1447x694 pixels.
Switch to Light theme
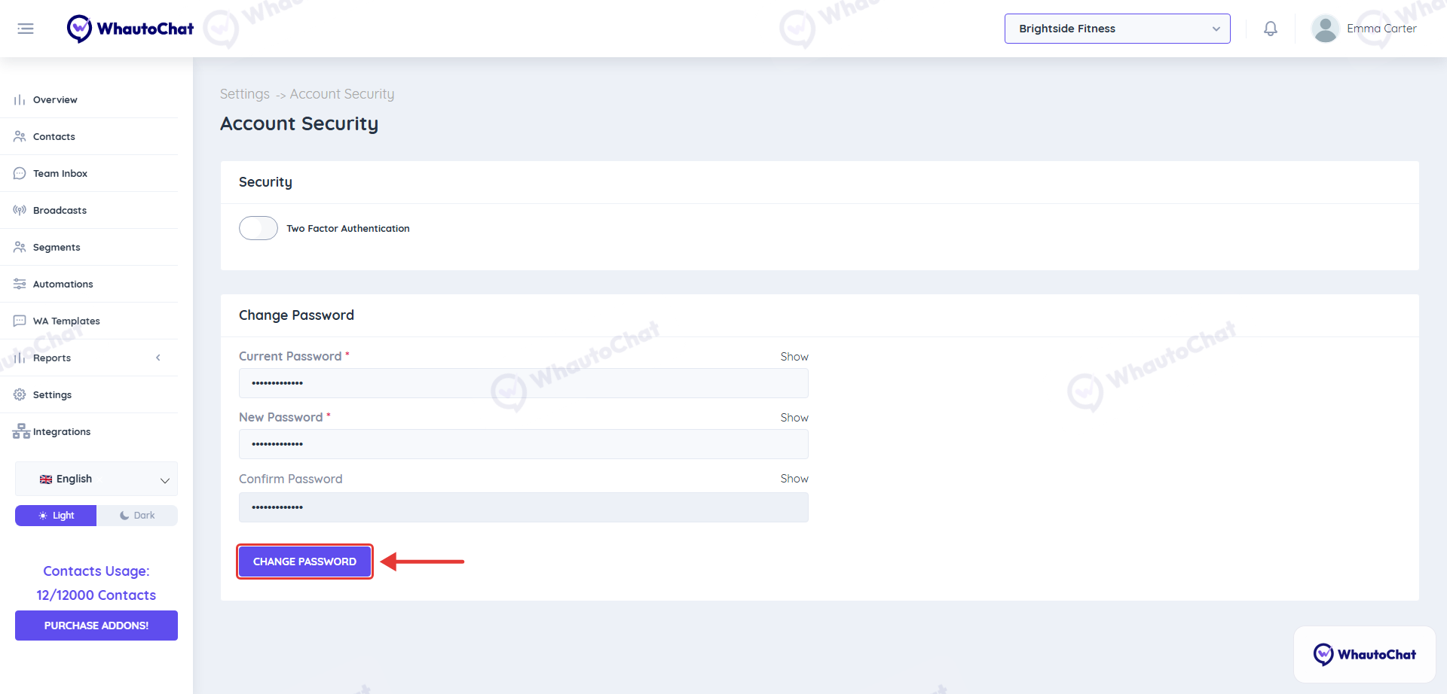pos(56,516)
